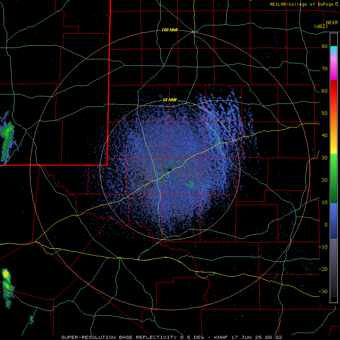This screenshot has width=340, height=340.
Task: Select the -30 value on dBZ scale
Action: pyautogui.click(x=323, y=292)
